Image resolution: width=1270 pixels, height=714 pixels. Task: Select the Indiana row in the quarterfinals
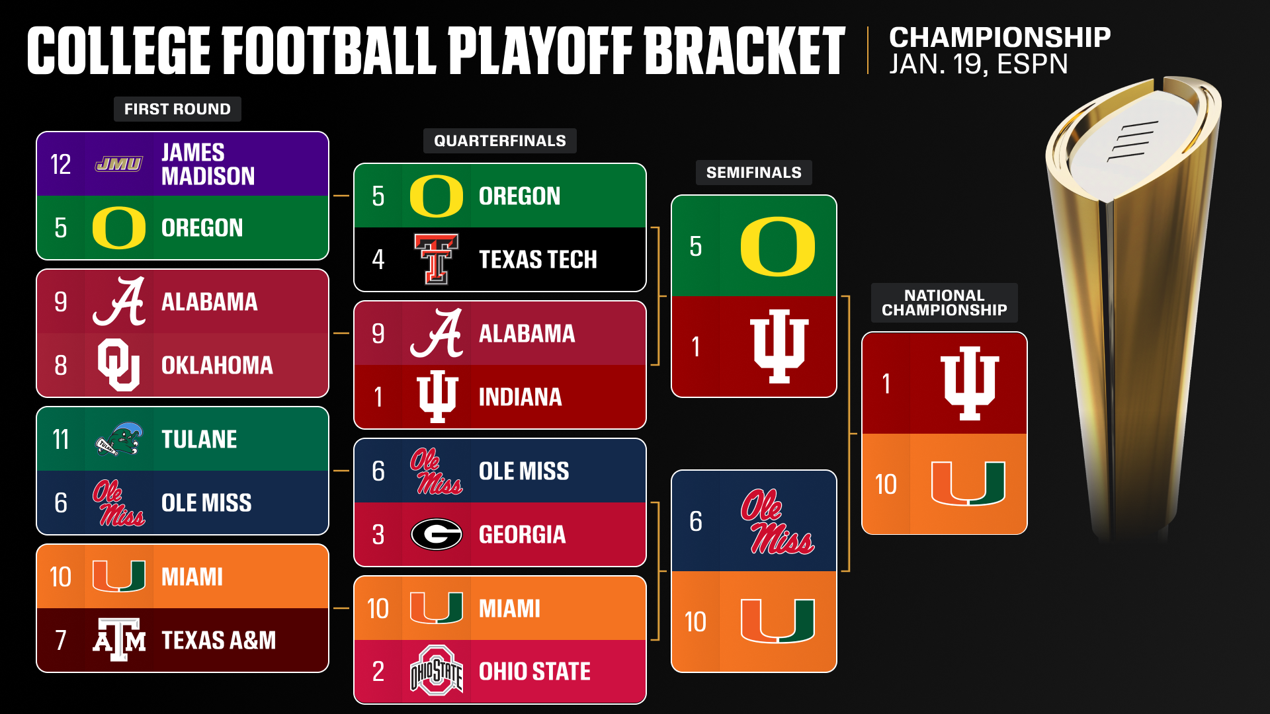(x=499, y=397)
